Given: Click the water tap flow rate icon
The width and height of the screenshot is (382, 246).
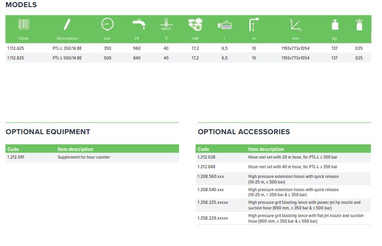Looking at the screenshot, I should pyautogui.click(x=138, y=24).
